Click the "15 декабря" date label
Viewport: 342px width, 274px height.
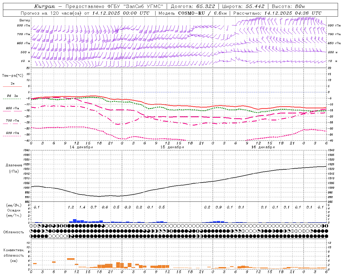pyautogui.click(x=172, y=147)
